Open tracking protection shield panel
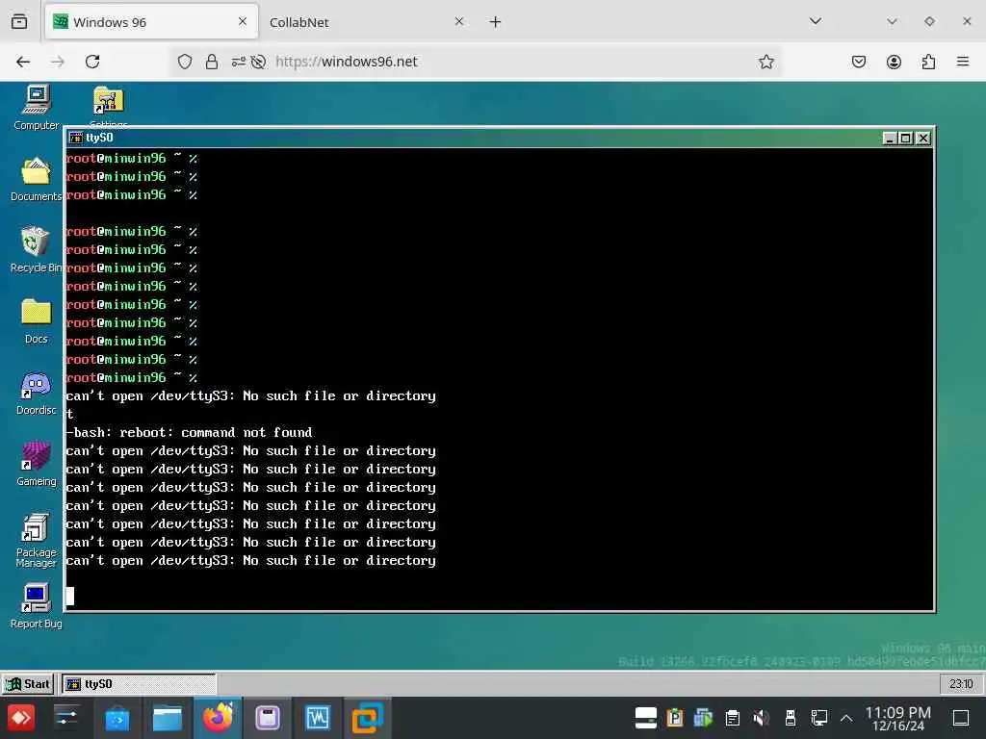 [x=184, y=62]
